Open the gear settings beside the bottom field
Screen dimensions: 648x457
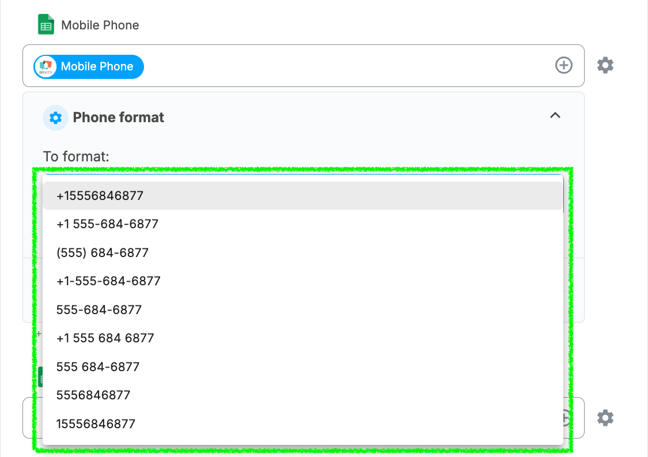[605, 418]
